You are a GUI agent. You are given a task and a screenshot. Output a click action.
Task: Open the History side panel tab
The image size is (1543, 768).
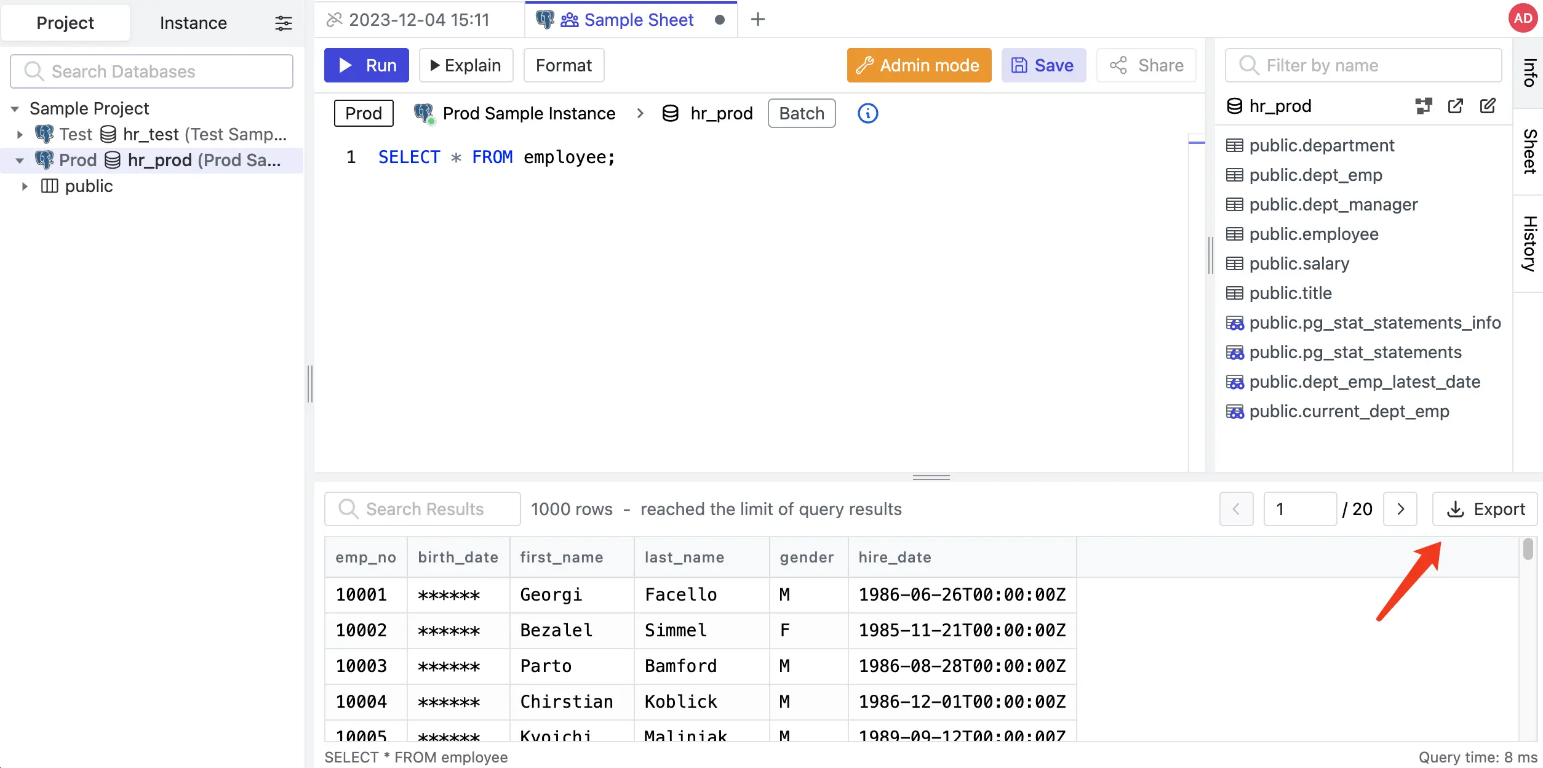tap(1528, 243)
